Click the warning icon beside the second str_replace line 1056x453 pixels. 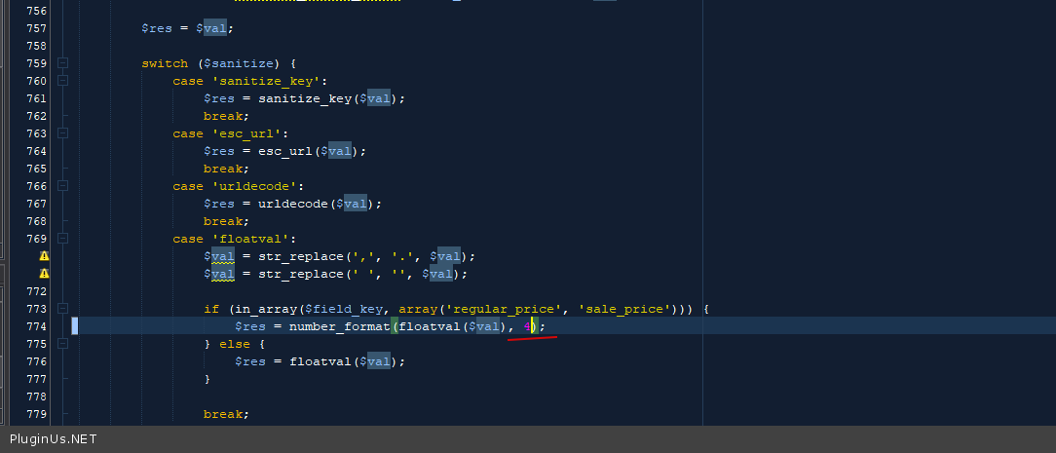[44, 274]
